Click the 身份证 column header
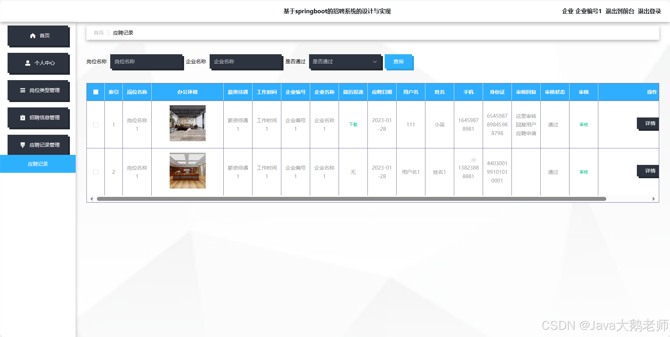The height and width of the screenshot is (337, 670). pos(497,92)
